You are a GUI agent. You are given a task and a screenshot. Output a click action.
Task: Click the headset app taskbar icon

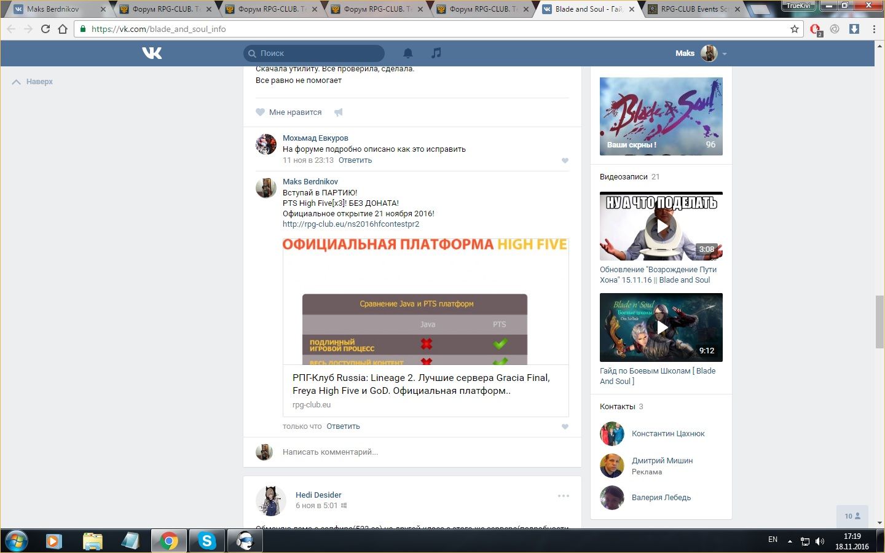[245, 541]
